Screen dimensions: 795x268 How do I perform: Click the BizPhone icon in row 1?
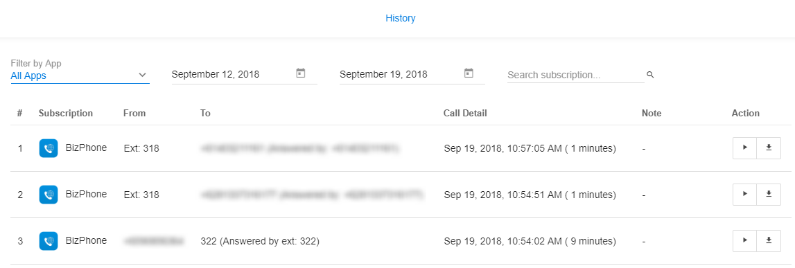(x=48, y=148)
